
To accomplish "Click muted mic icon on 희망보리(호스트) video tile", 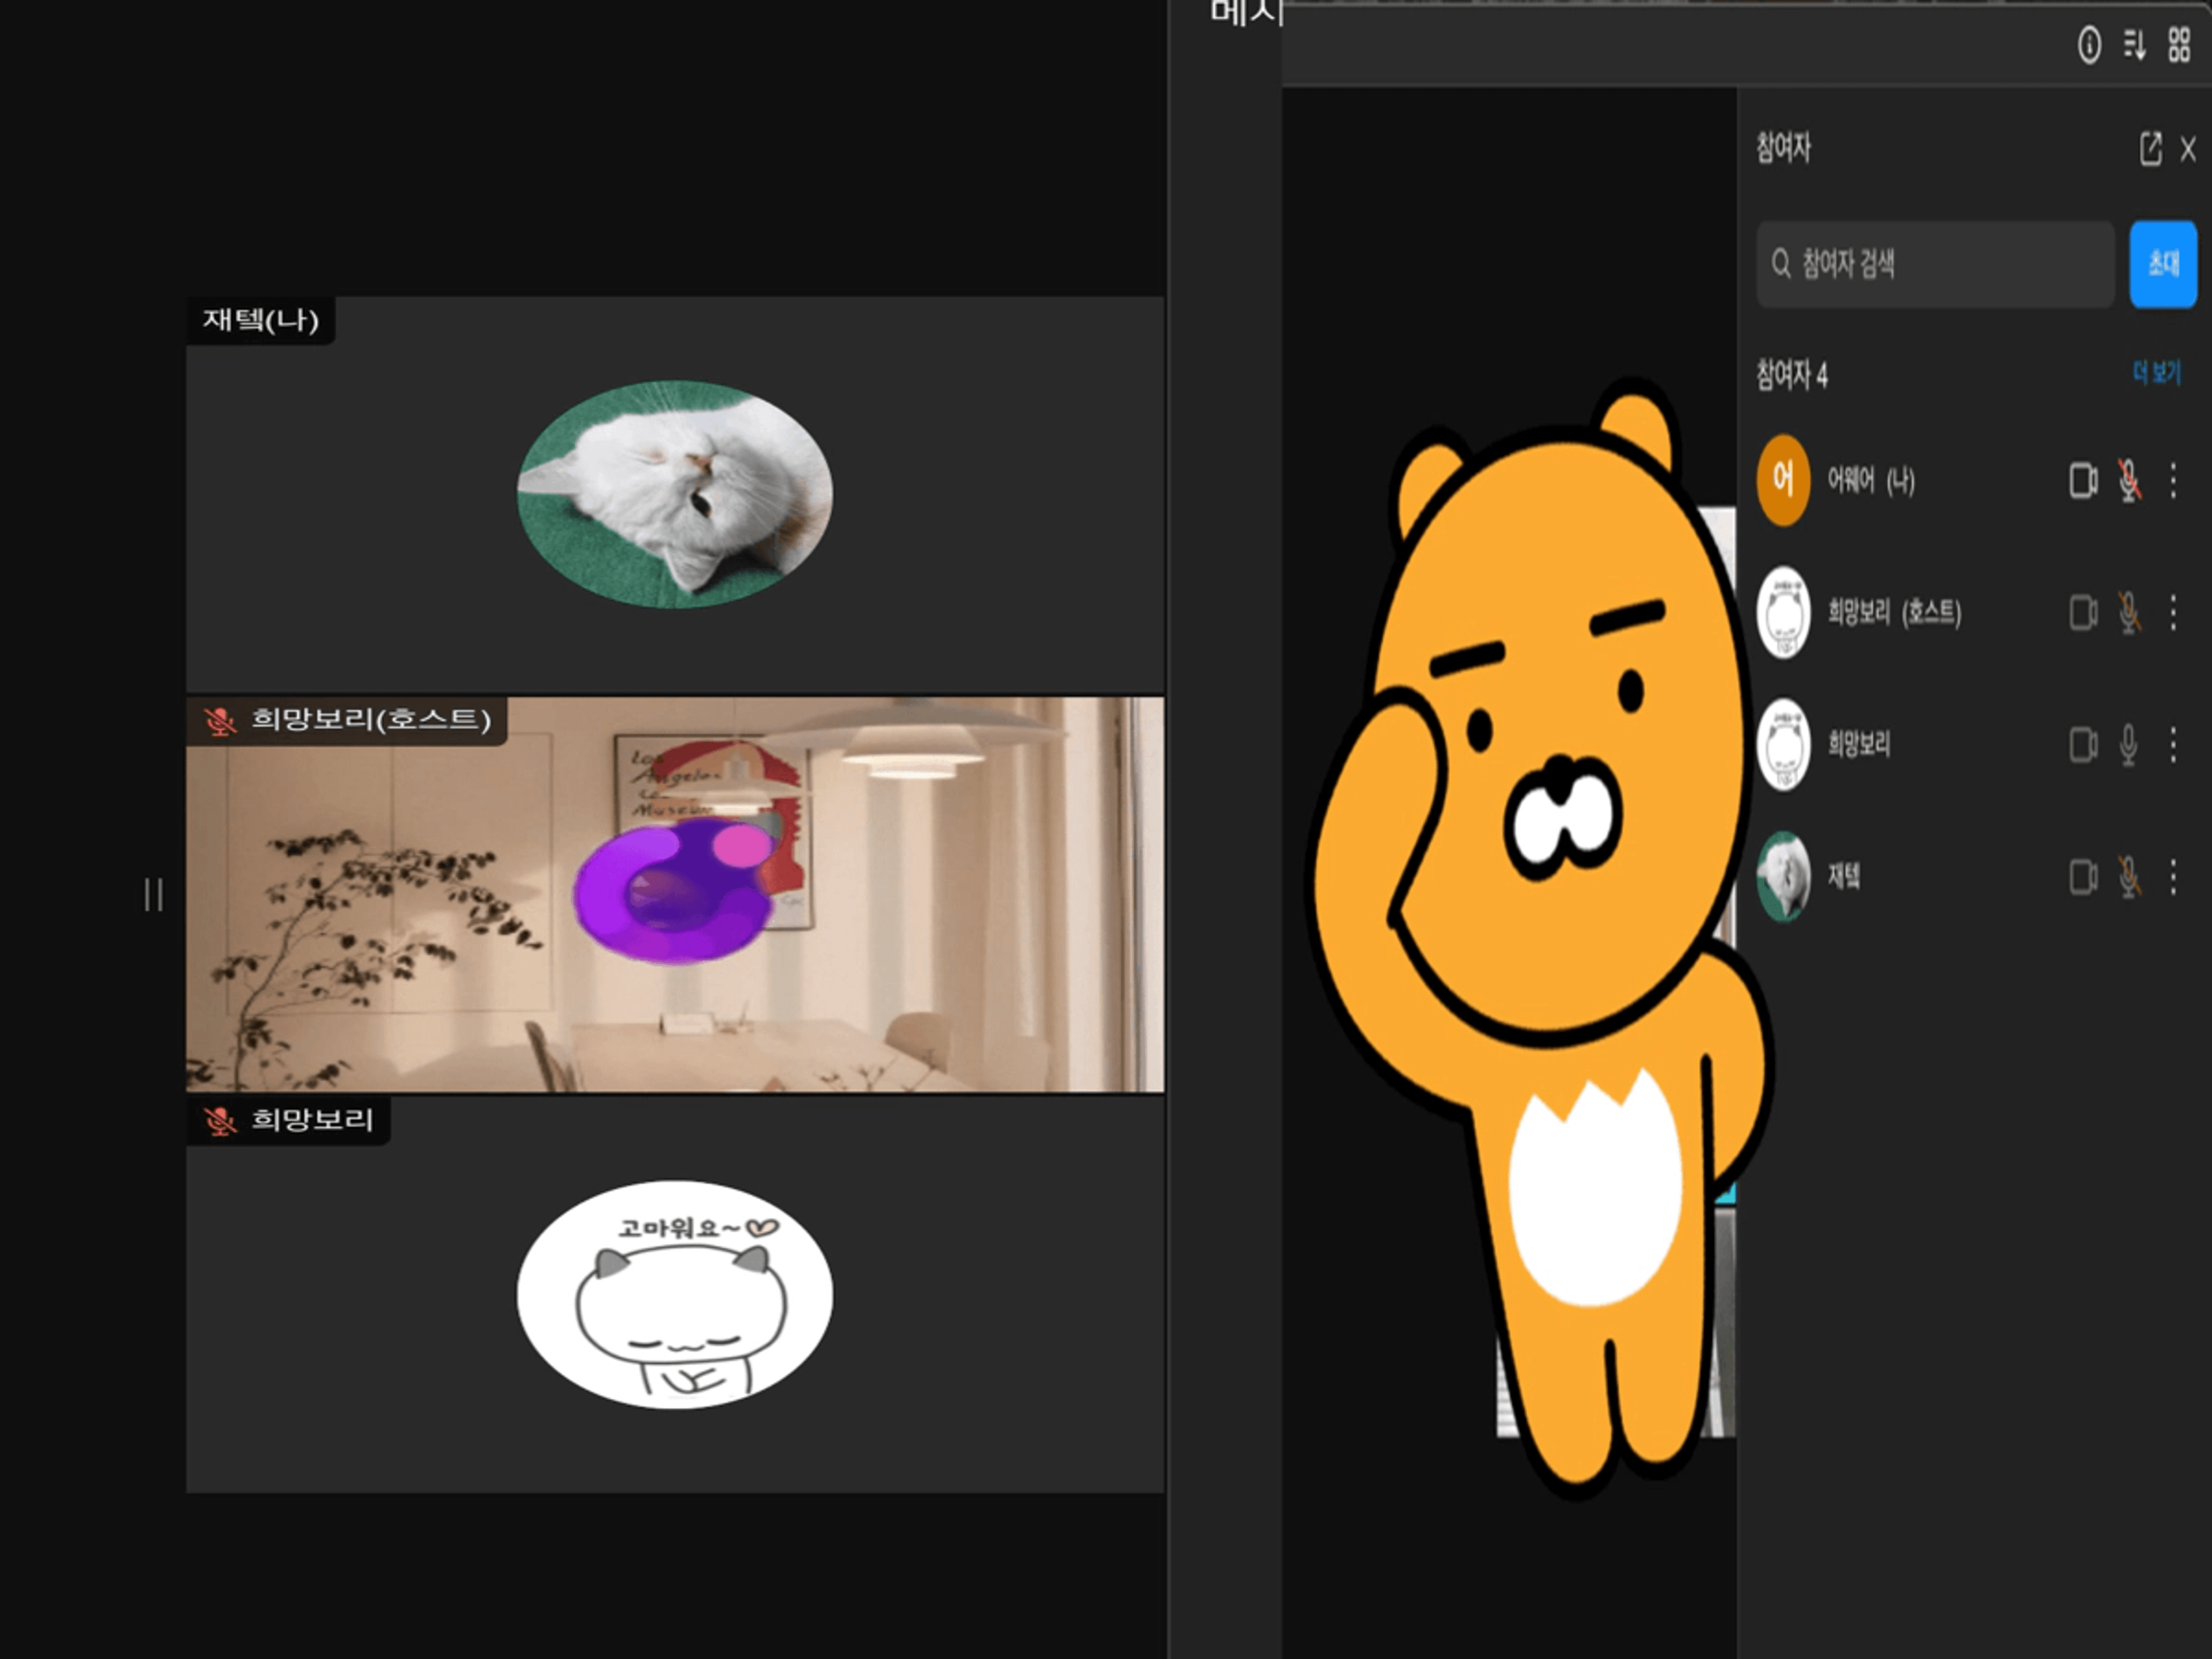I will tap(220, 720).
